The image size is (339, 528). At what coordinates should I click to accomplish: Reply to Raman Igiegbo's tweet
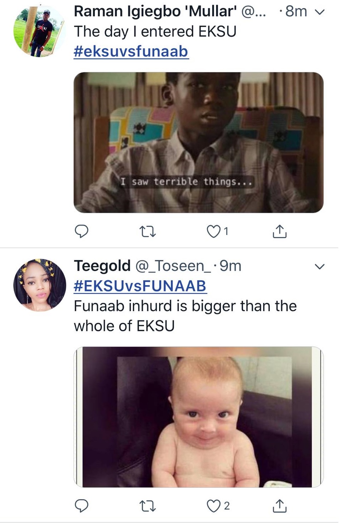82,231
